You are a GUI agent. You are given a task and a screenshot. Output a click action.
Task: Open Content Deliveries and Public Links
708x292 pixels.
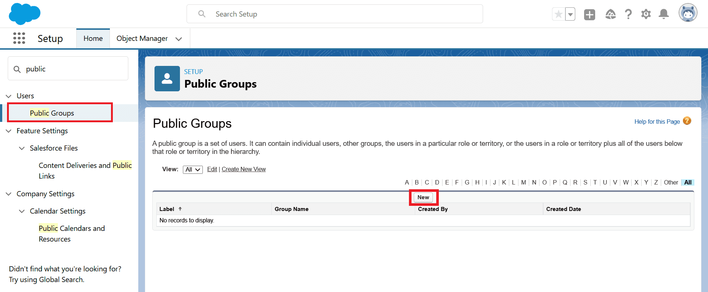[x=85, y=171]
